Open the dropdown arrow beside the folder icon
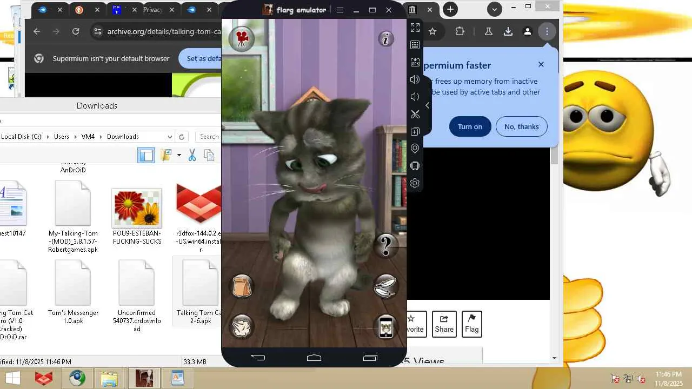The height and width of the screenshot is (389, 692). [x=179, y=156]
